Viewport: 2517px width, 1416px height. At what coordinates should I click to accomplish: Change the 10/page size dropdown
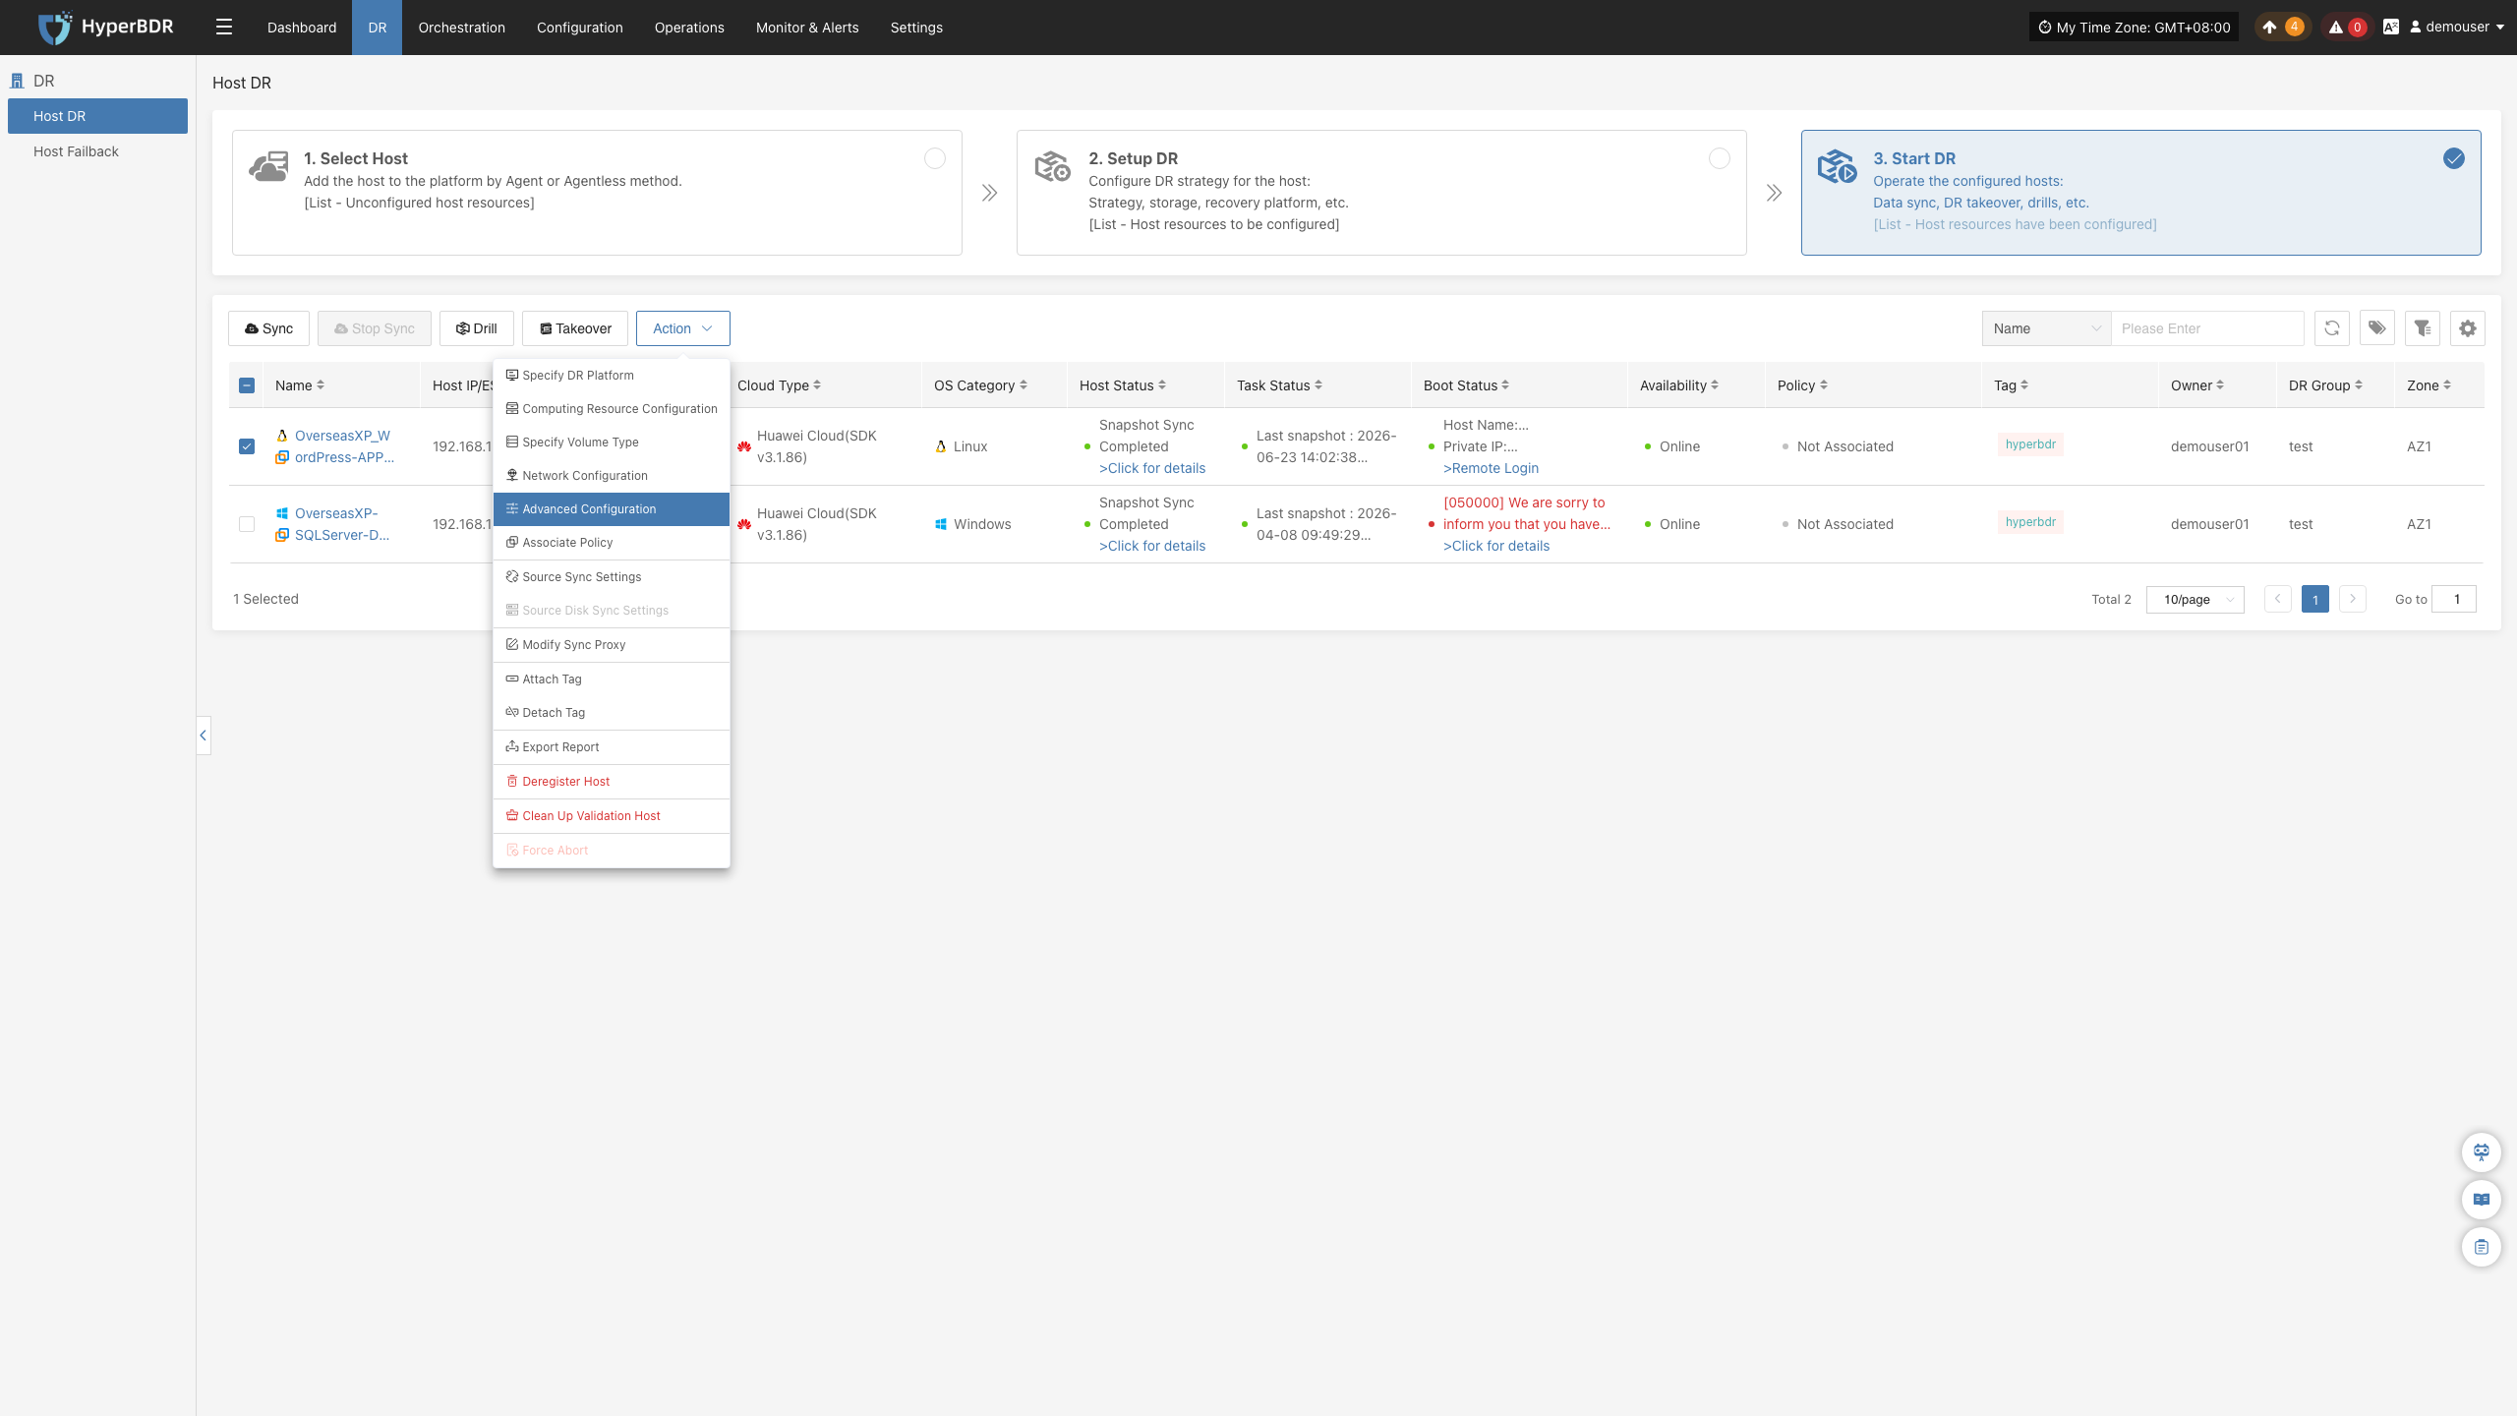tap(2195, 599)
